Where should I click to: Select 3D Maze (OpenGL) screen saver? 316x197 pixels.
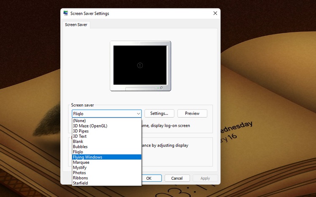coord(107,126)
